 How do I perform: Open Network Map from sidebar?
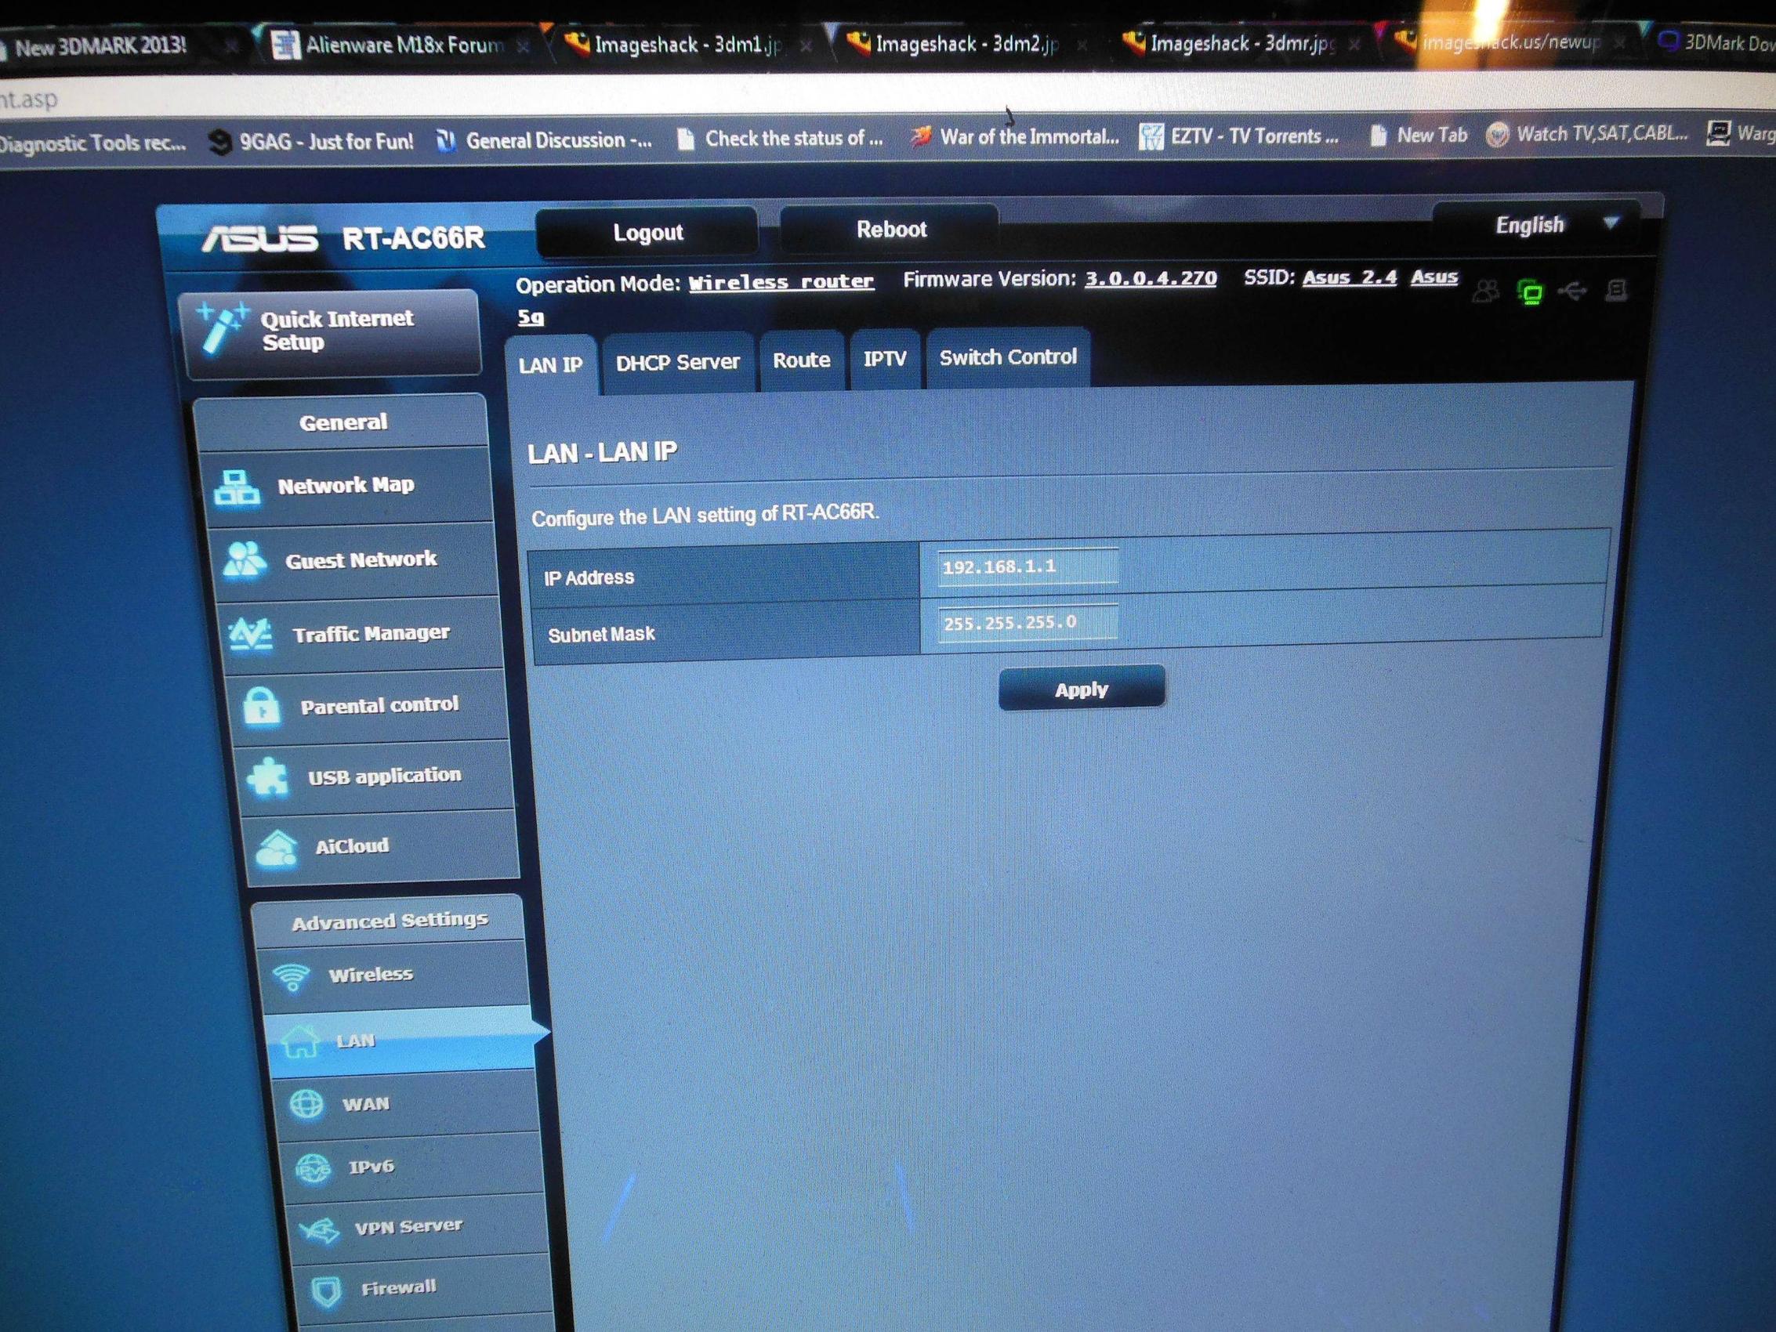tap(347, 486)
